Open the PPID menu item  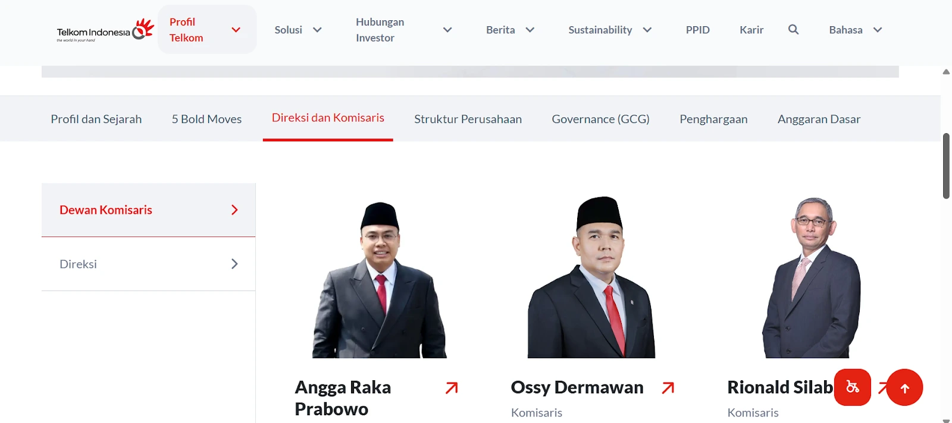[x=697, y=29]
